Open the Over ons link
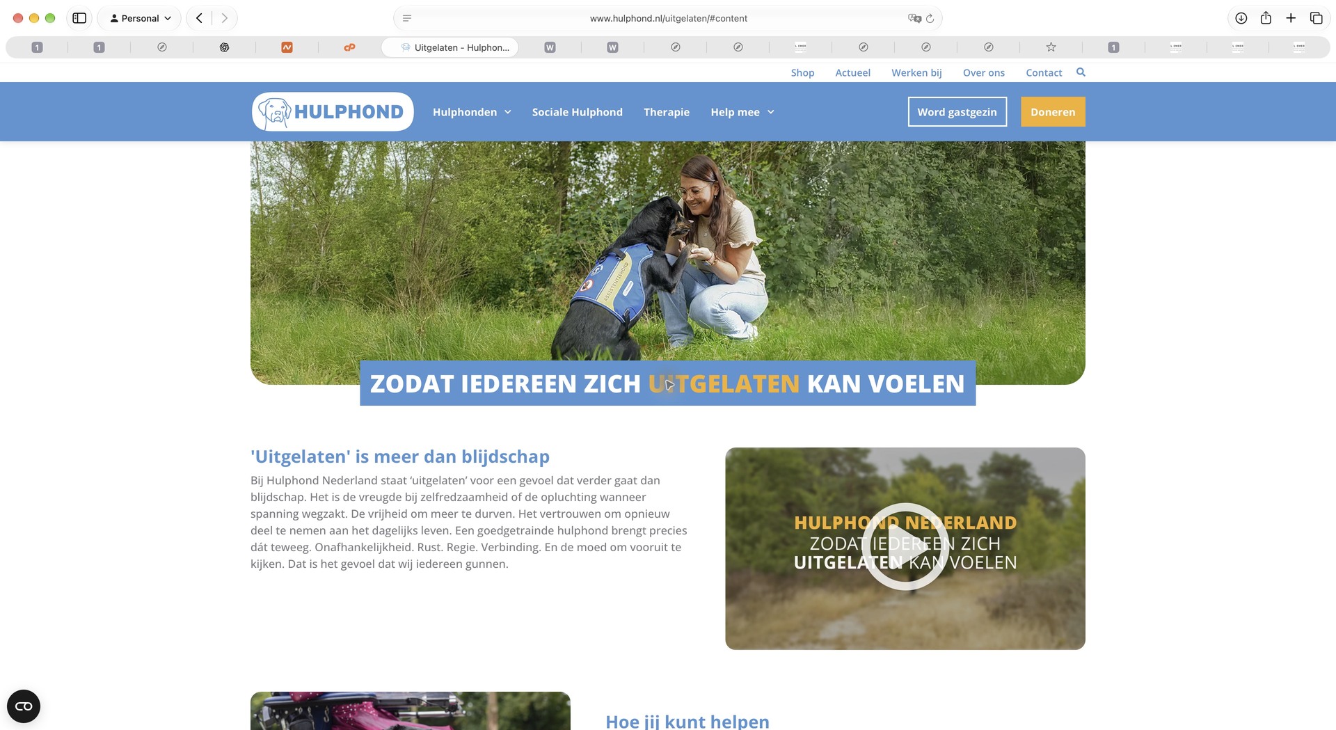The height and width of the screenshot is (730, 1336). (983, 72)
